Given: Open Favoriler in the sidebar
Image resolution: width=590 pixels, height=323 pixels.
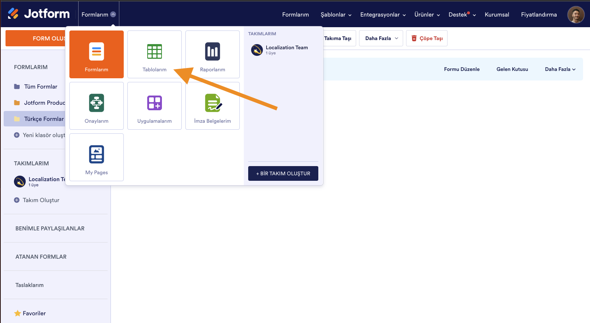Looking at the screenshot, I should pos(34,313).
